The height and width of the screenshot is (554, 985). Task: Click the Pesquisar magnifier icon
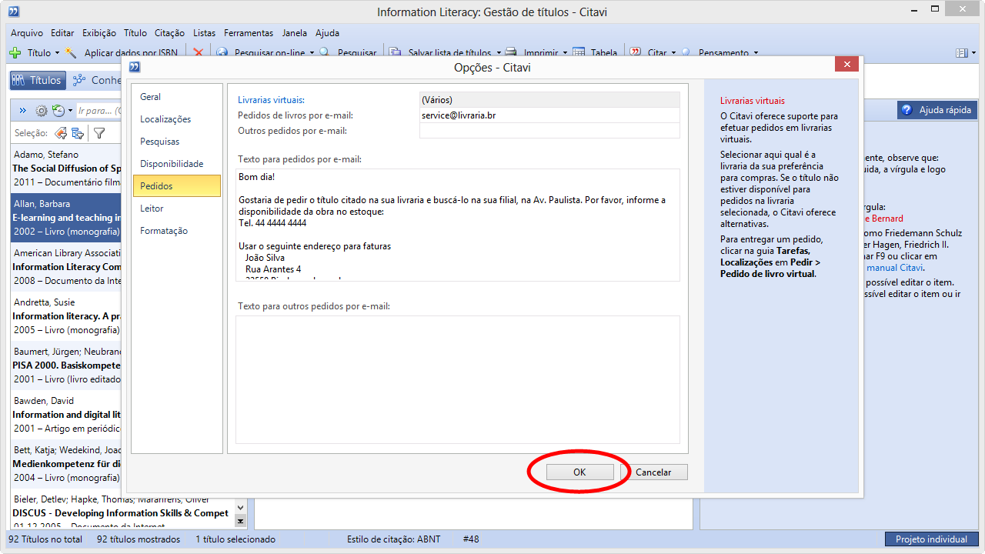point(325,53)
